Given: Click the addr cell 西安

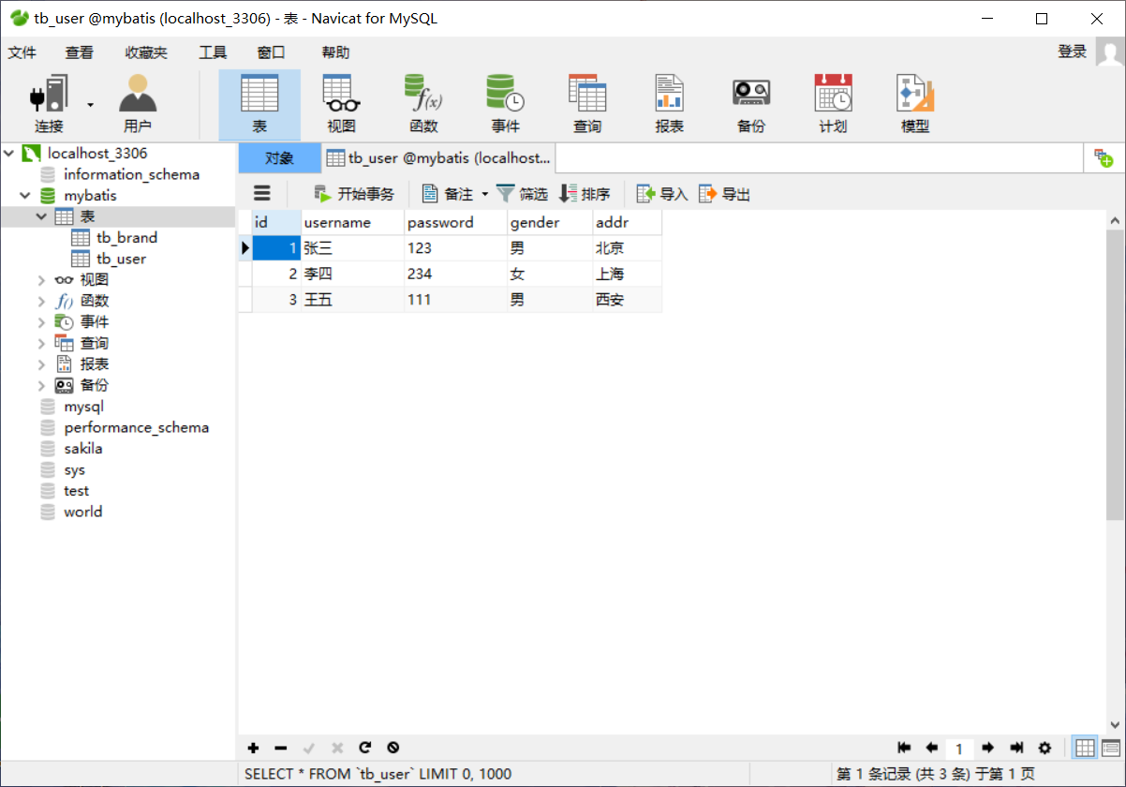Looking at the screenshot, I should click(628, 300).
